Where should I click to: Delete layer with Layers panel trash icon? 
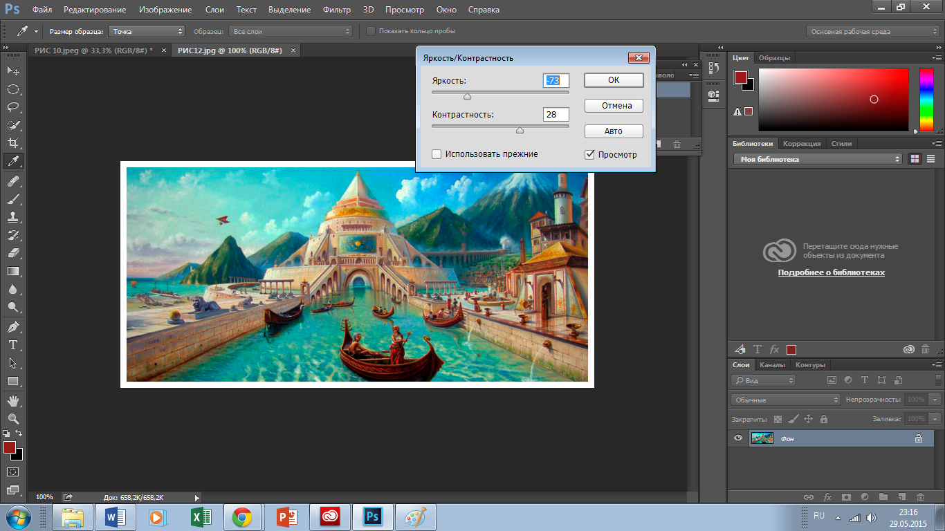[x=920, y=497]
